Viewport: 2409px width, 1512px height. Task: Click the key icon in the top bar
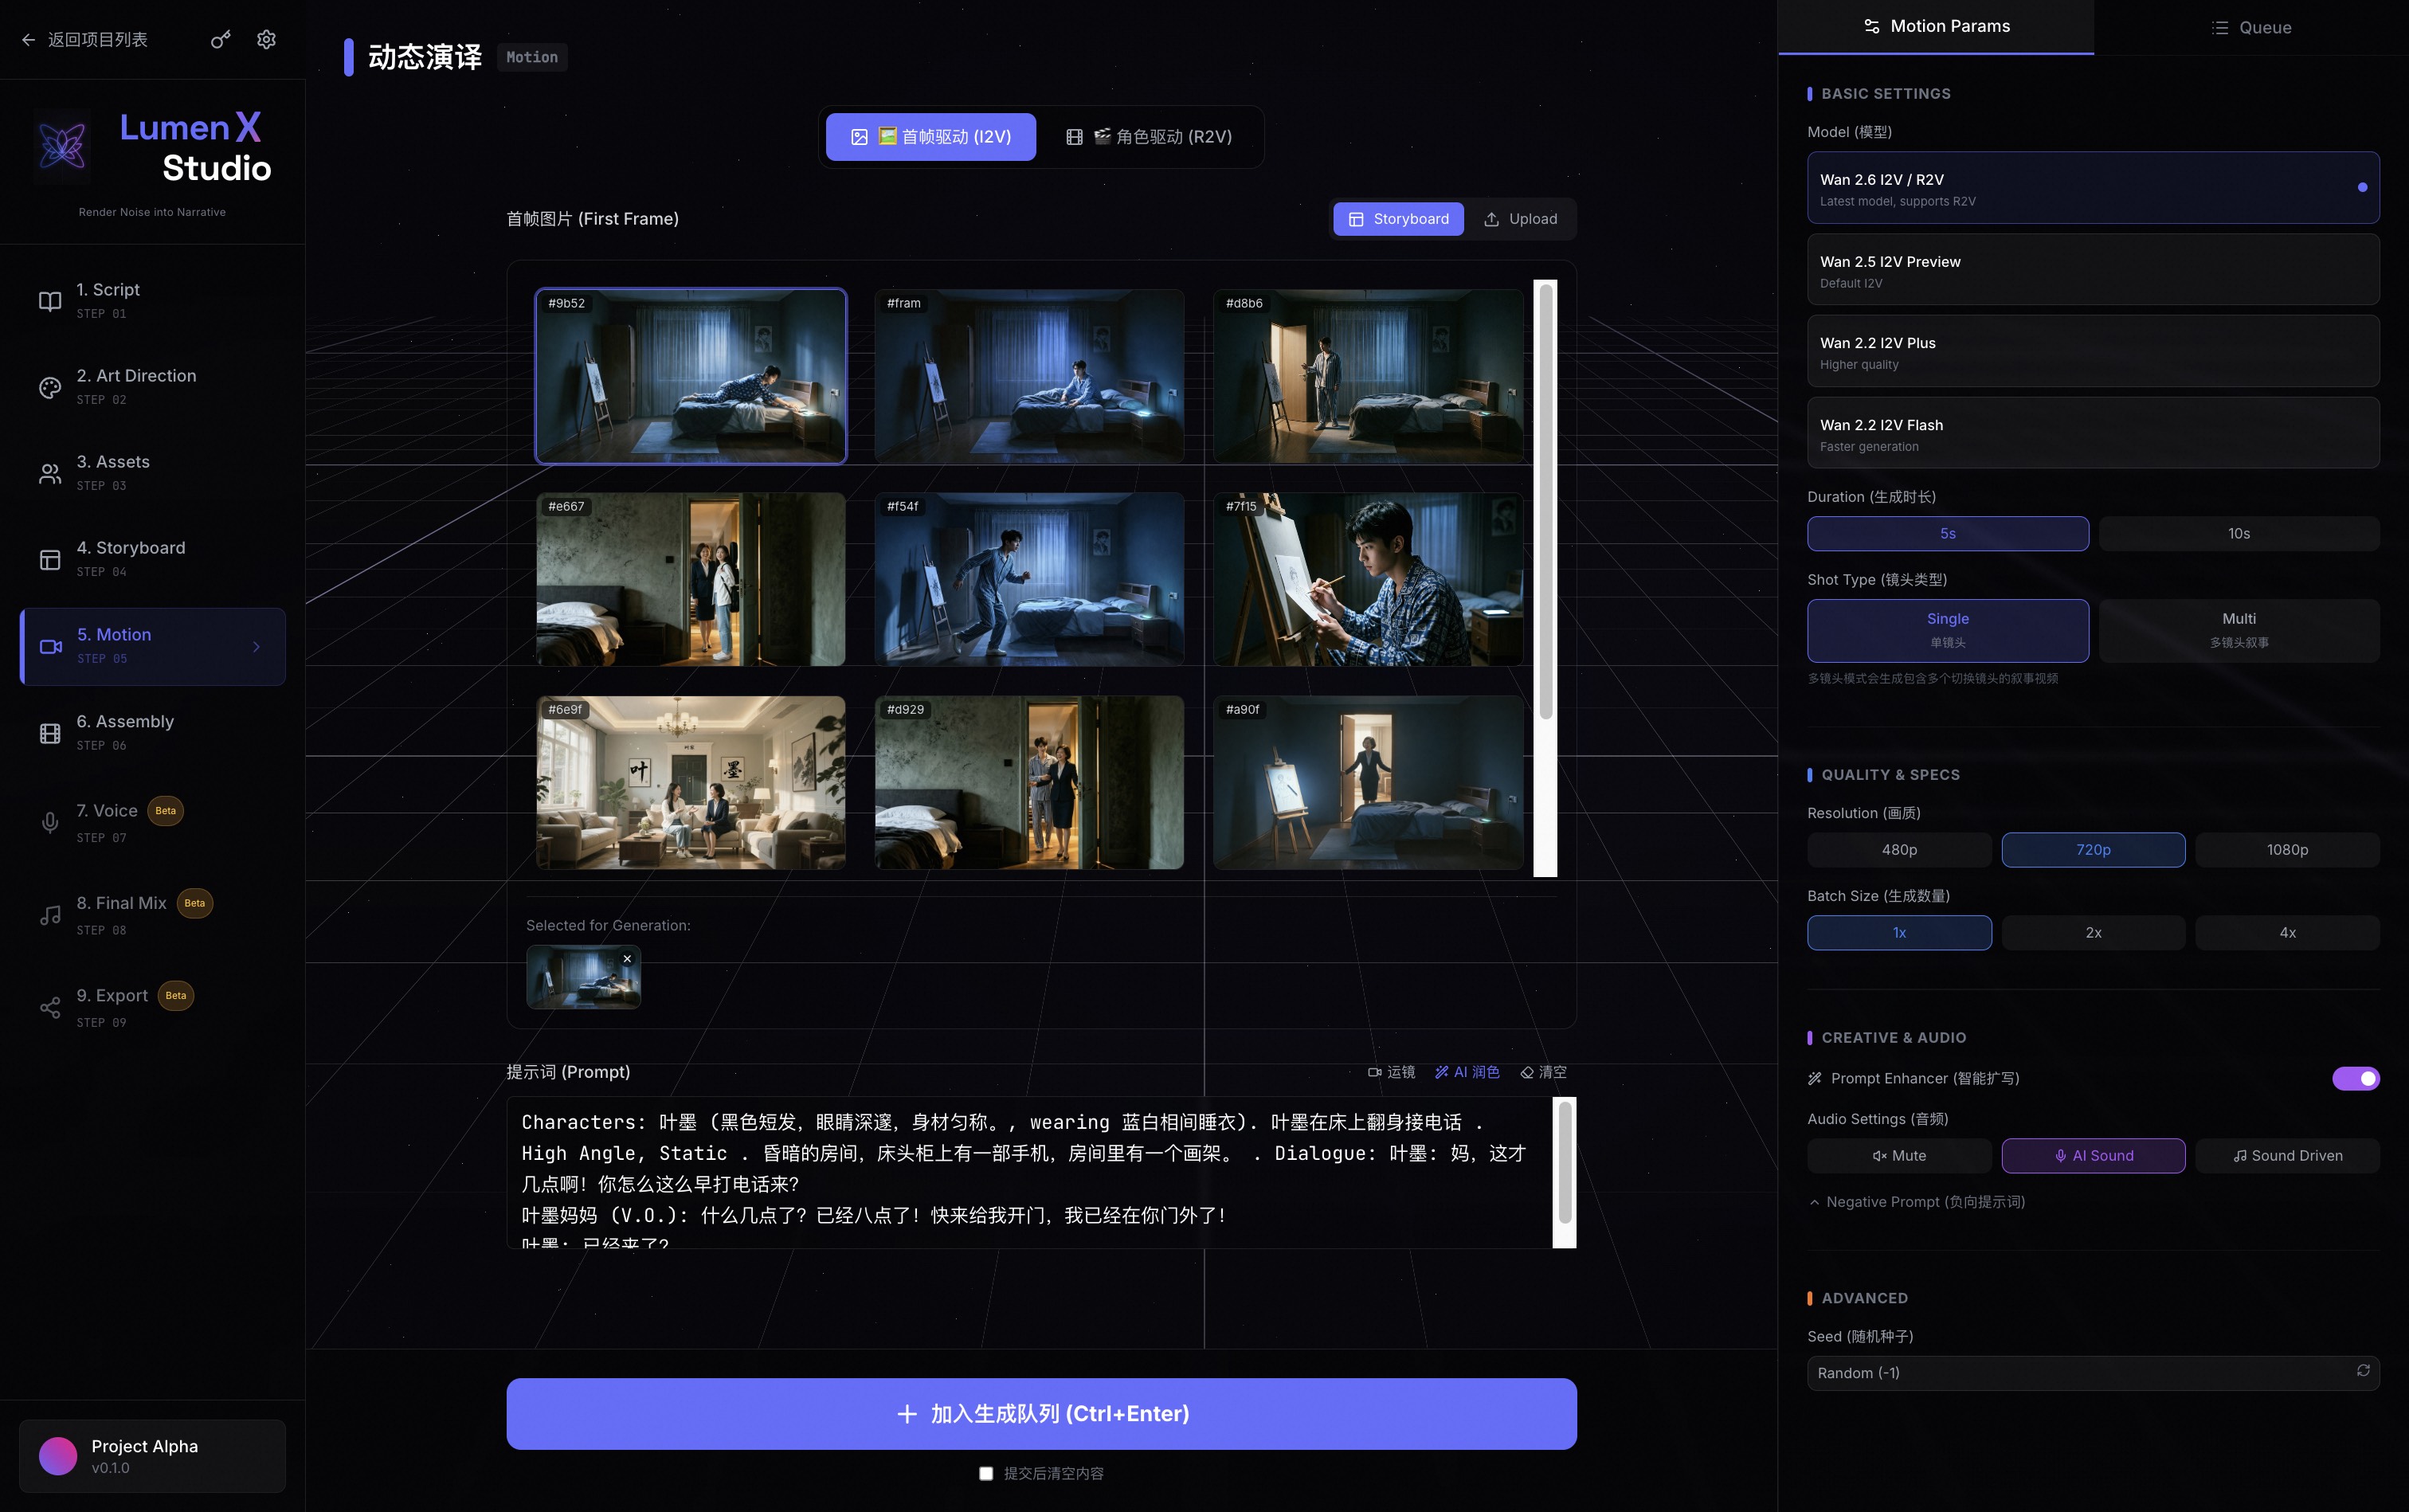click(220, 40)
